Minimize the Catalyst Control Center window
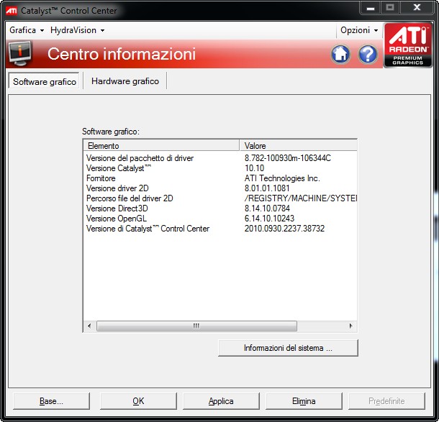 click(370, 8)
